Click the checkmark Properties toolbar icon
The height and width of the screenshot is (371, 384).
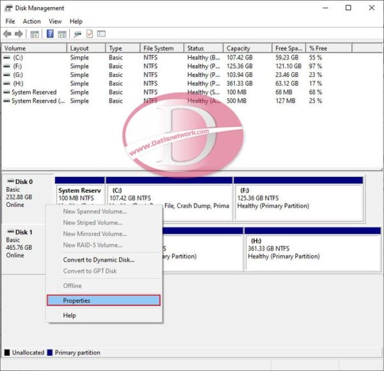(x=90, y=34)
